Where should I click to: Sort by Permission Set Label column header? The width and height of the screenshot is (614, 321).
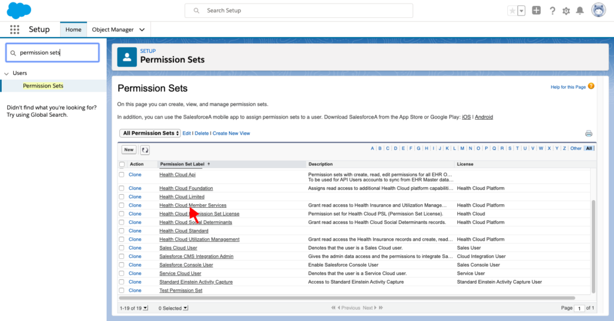click(182, 164)
